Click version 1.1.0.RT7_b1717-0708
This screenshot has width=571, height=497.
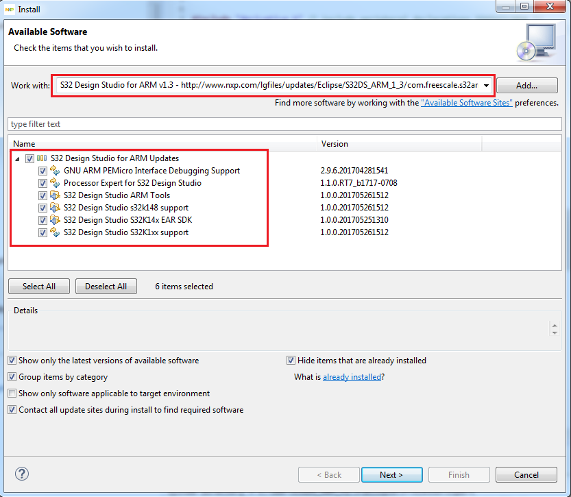point(359,183)
